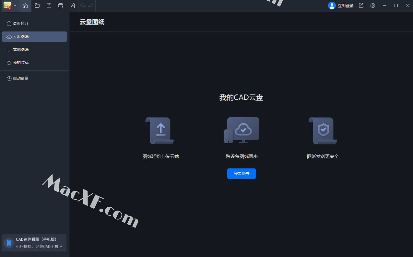This screenshot has width=413, height=257.
Task: Open a file with folder icon
Action: click(x=37, y=6)
